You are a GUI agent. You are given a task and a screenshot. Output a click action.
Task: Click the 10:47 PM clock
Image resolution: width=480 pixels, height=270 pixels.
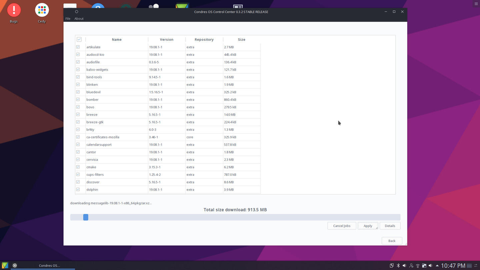point(453,266)
